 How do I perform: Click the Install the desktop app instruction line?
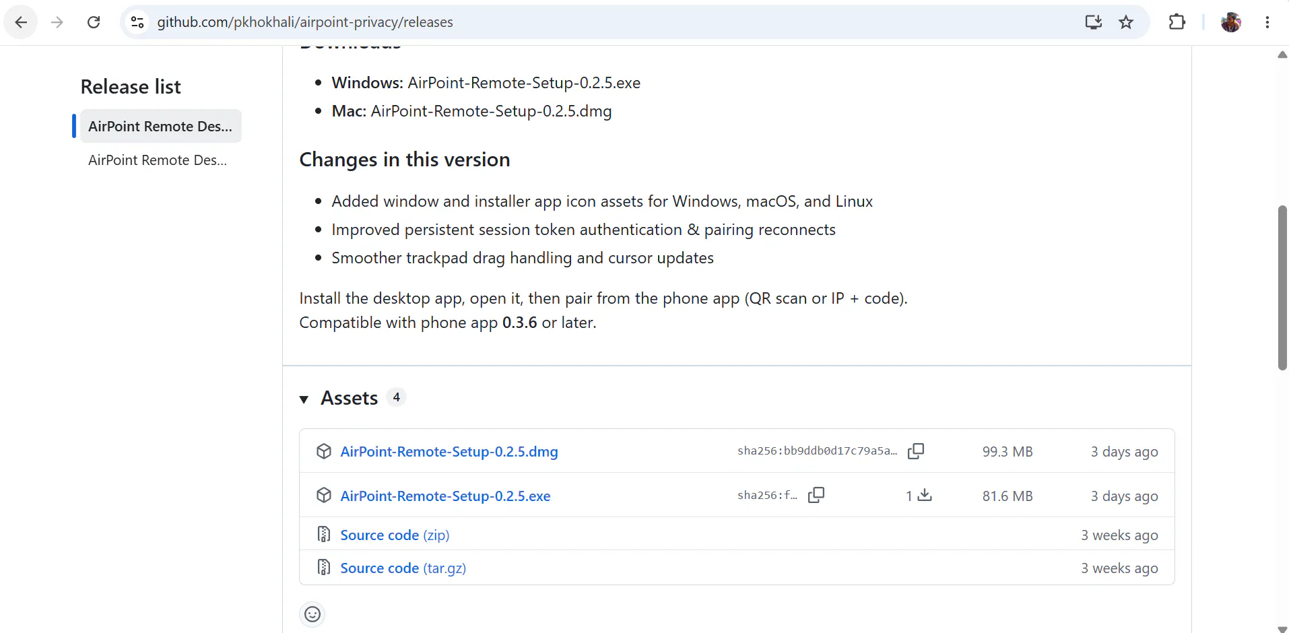pos(603,298)
